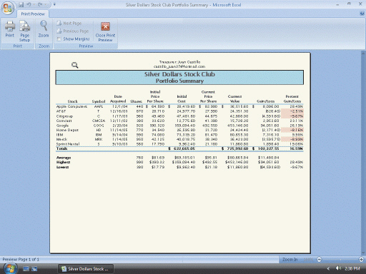Undo using Quick Access toolbar arrow
This screenshot has width=366, height=274.
pos(29,4)
